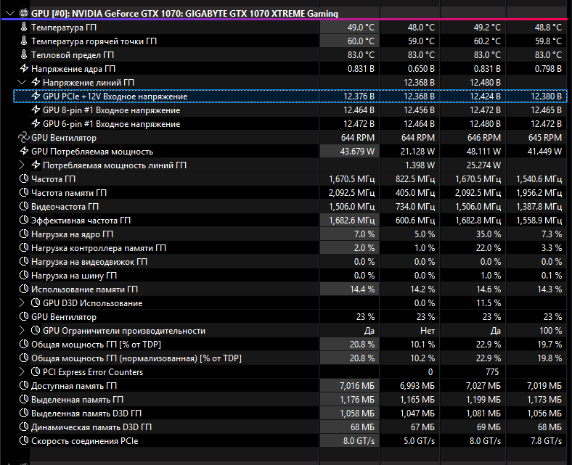Screen dimensions: 572x465
Task: Click lightning icon beside GPU PCIe +12V row
Action: [x=36, y=96]
